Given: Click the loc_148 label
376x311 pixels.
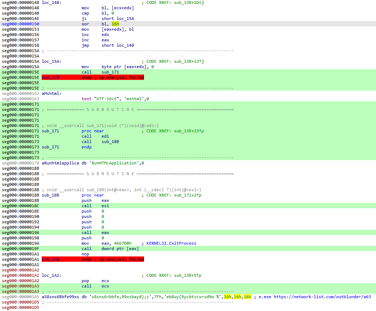Looking at the screenshot, I should coord(52,2).
